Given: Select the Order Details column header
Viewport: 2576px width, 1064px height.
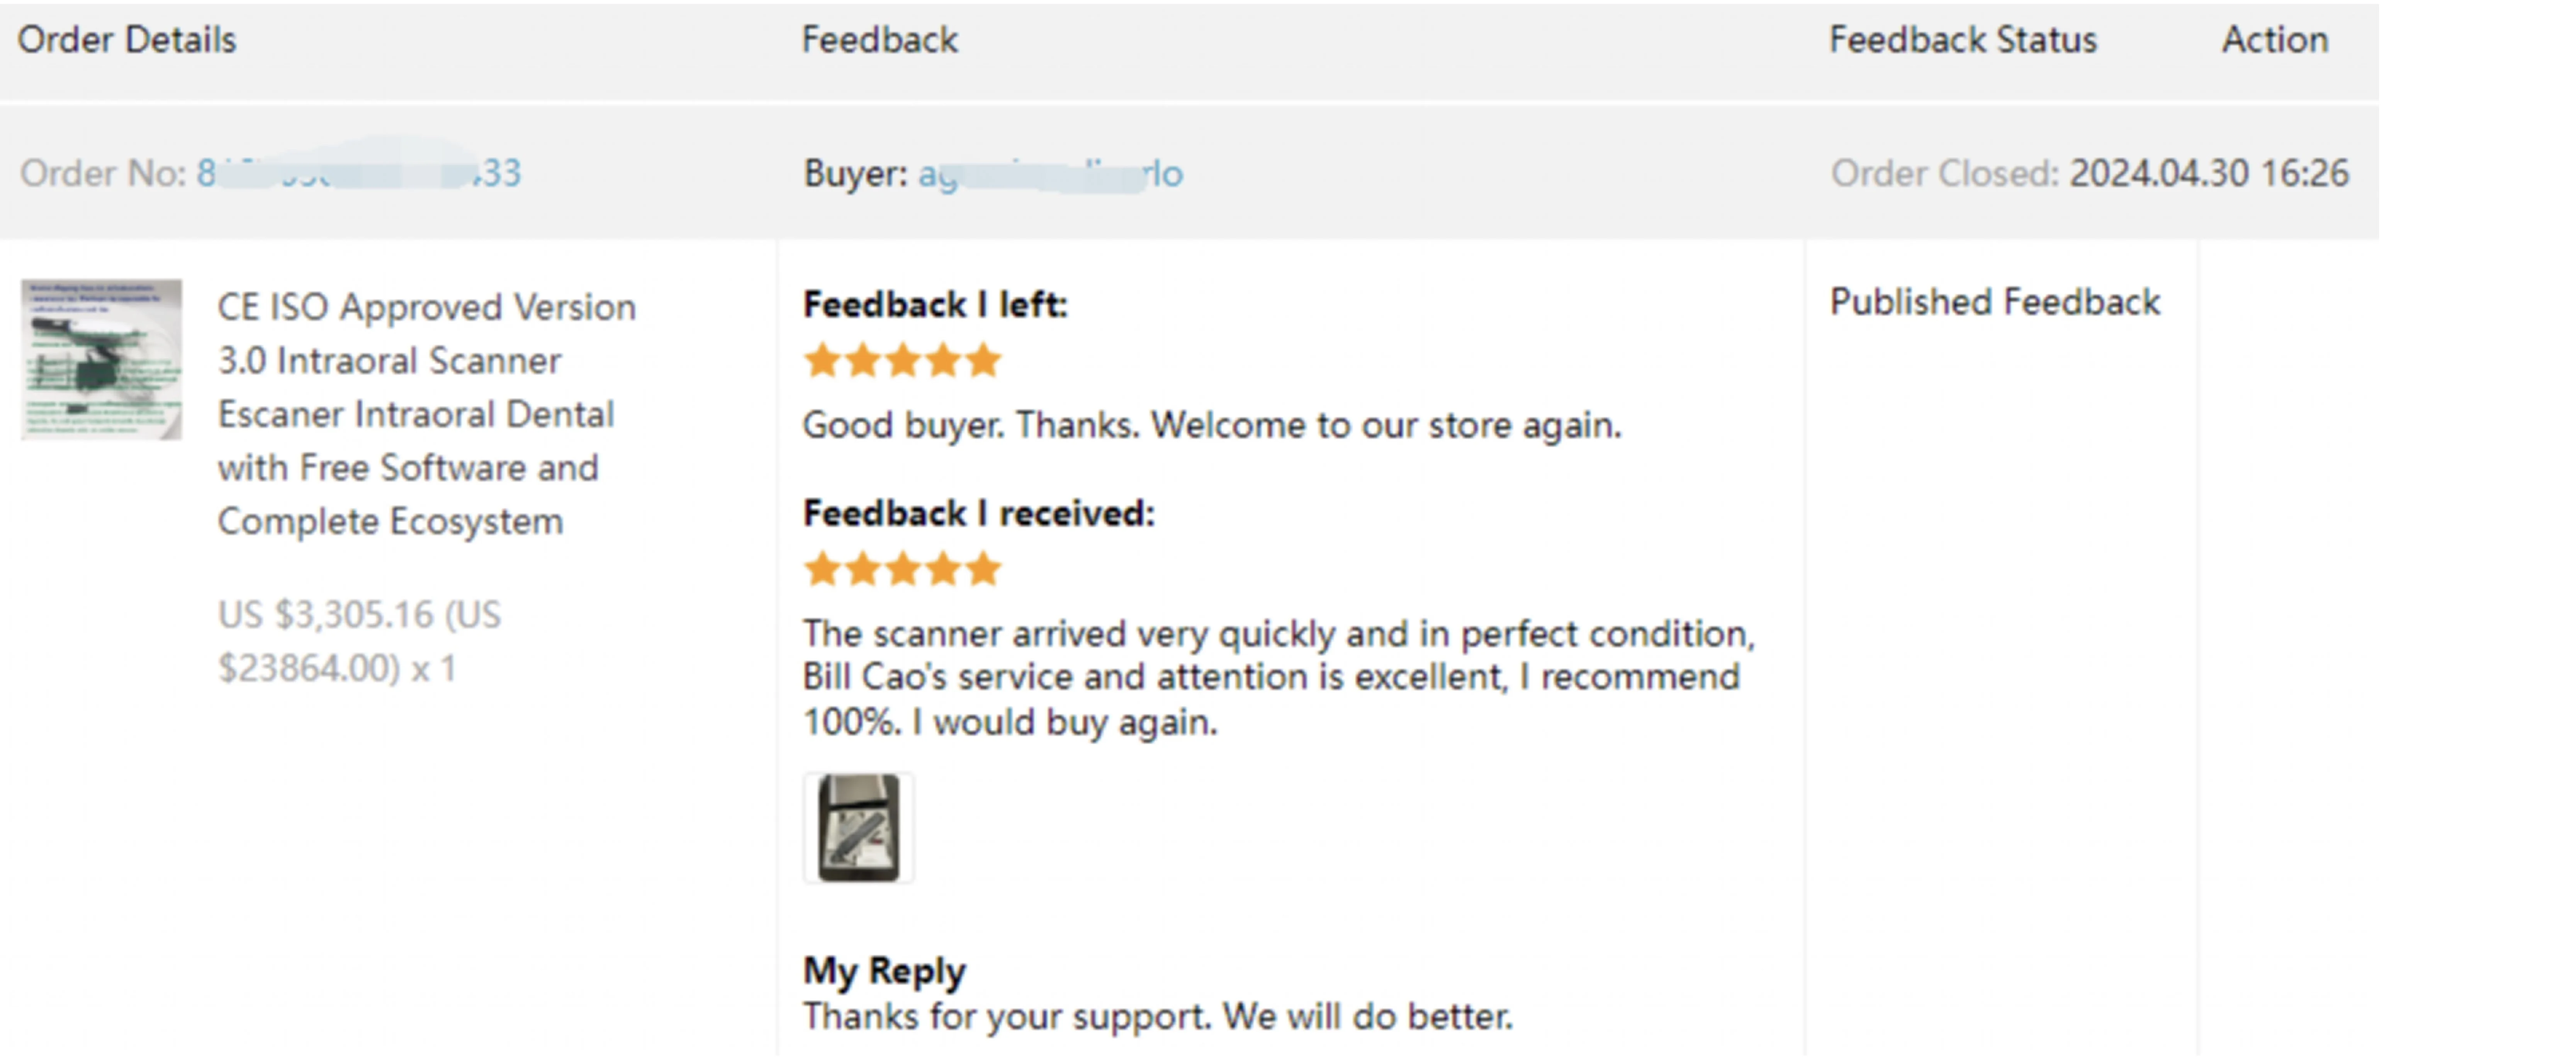Looking at the screenshot, I should [127, 40].
